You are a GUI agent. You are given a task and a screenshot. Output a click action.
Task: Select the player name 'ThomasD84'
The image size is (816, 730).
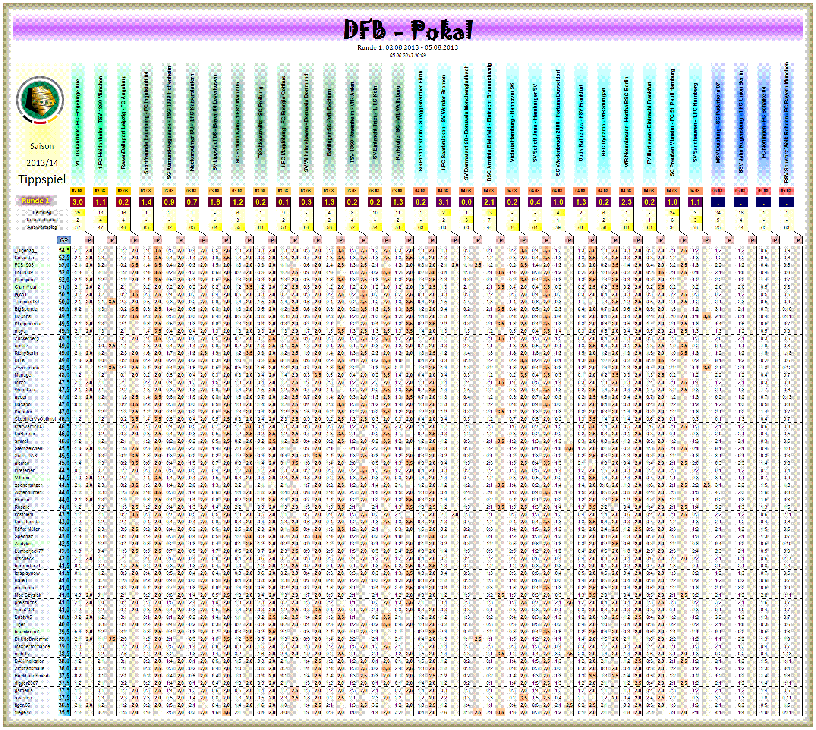(27, 302)
